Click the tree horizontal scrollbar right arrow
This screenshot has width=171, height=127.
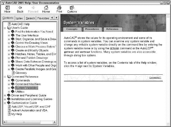(x=54, y=122)
